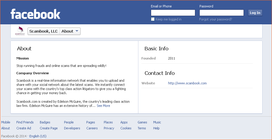Click the Log In button
Image resolution: width=272 pixels, height=140 pixels.
coord(255,13)
